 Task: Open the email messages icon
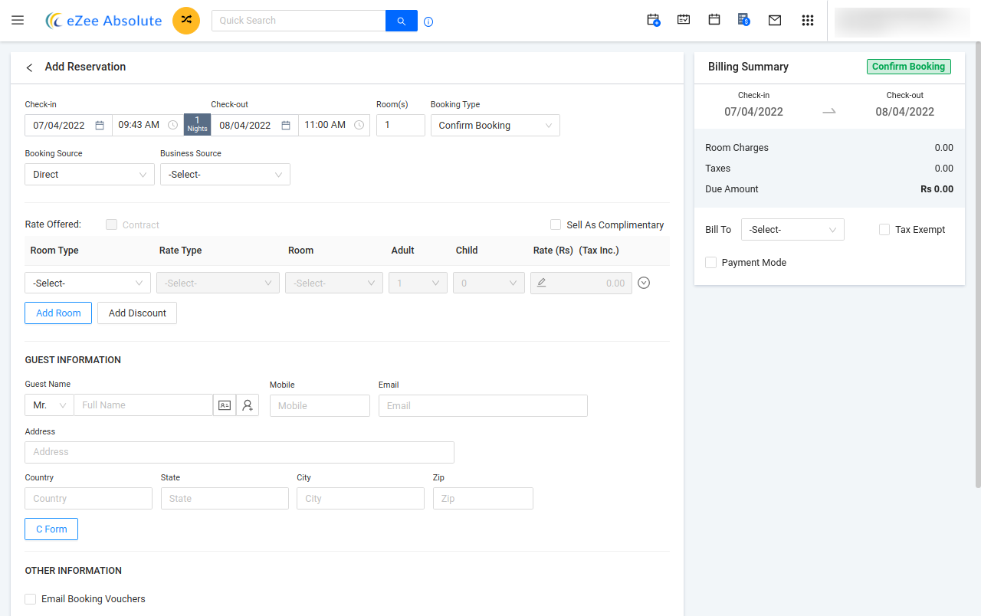click(775, 20)
